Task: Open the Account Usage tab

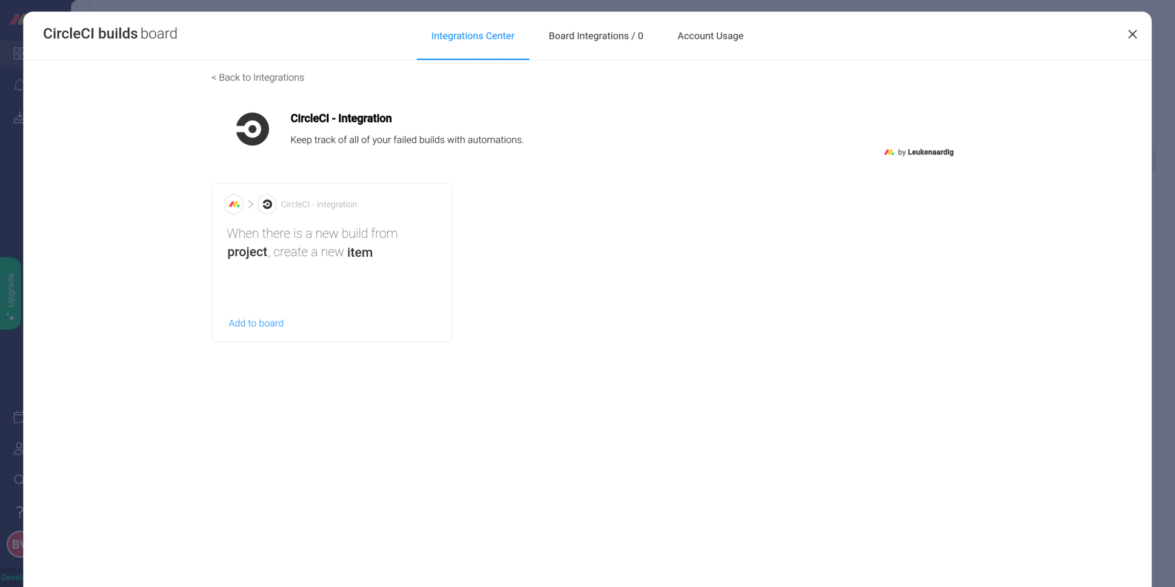Action: (x=710, y=36)
